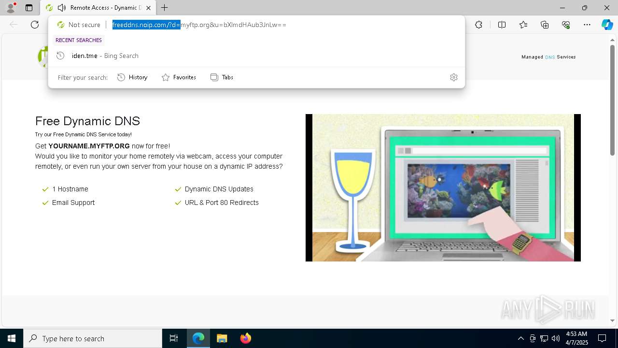Open the Edge profile icon
The height and width of the screenshot is (348, 618).
pos(11,8)
